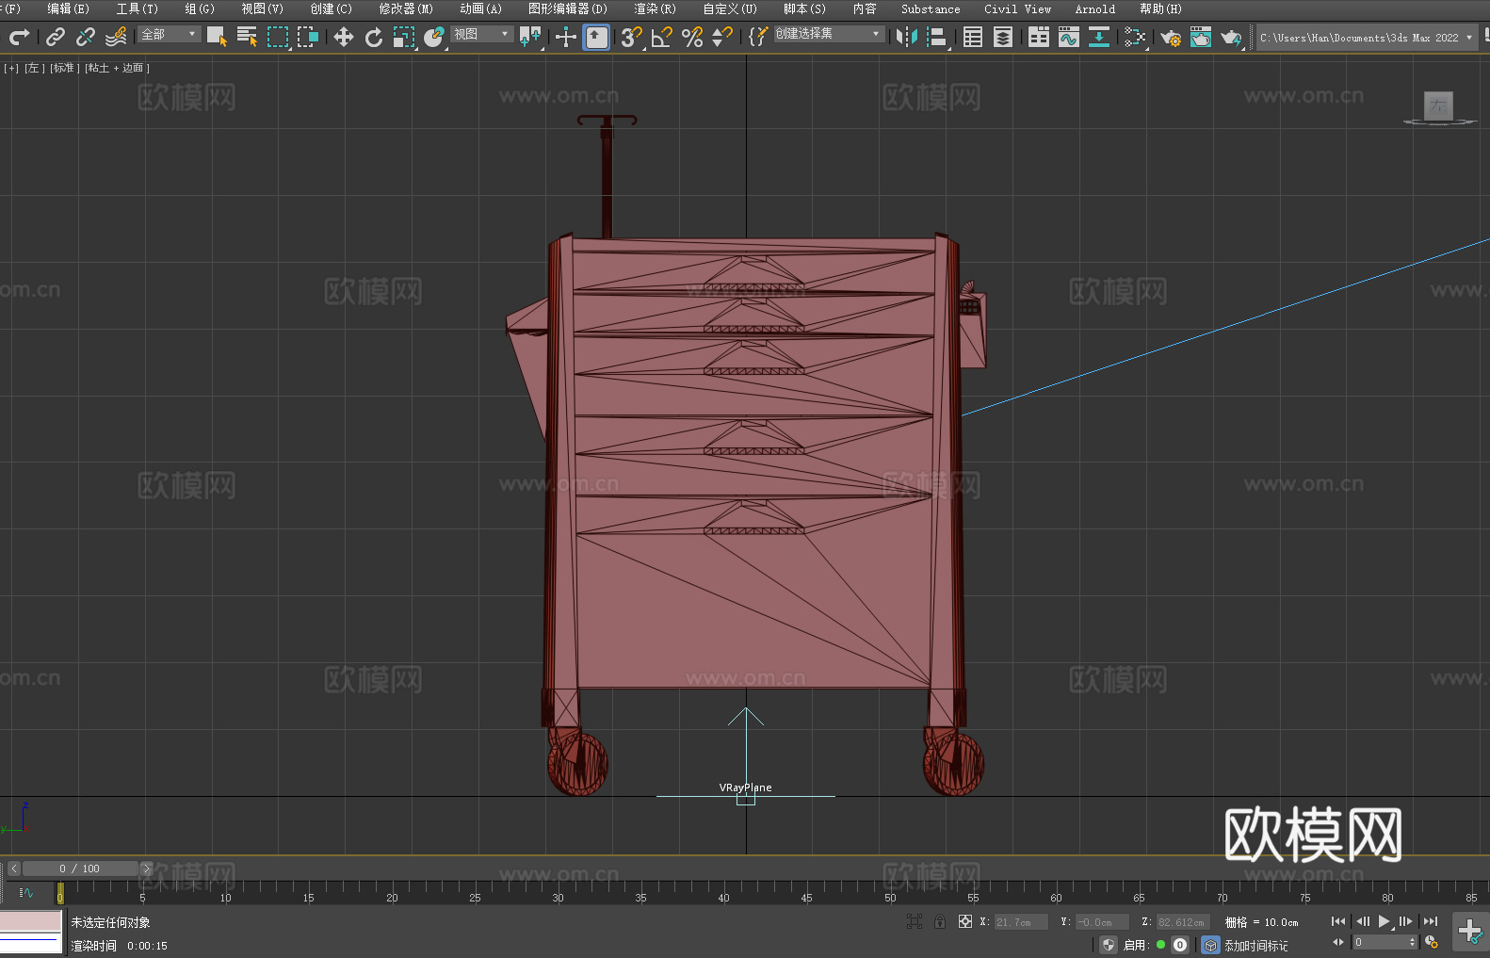Viewport: 1490px width, 958px height.
Task: Open the Substance menu
Action: pyautogui.click(x=931, y=8)
